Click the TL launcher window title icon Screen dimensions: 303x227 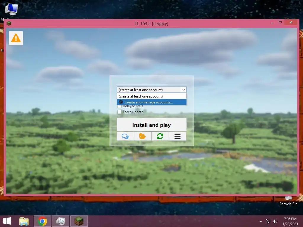pyautogui.click(x=9, y=24)
